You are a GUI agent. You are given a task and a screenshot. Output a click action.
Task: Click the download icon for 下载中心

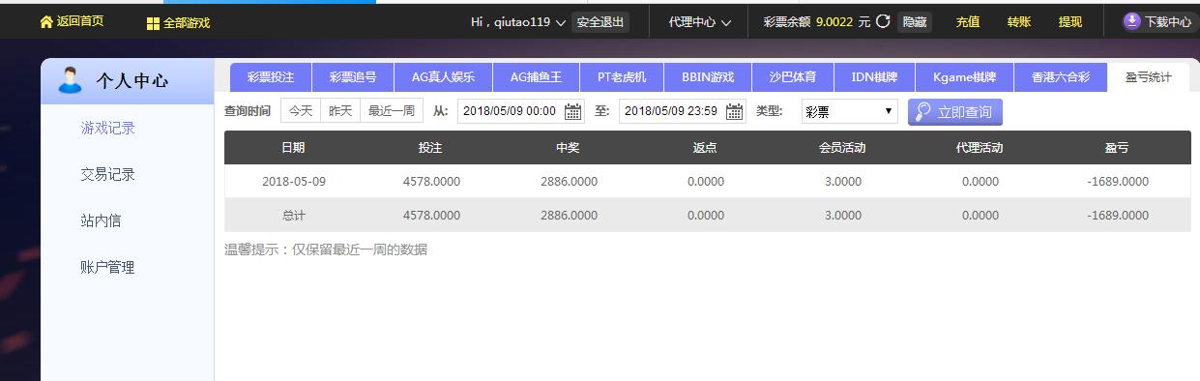[1132, 21]
